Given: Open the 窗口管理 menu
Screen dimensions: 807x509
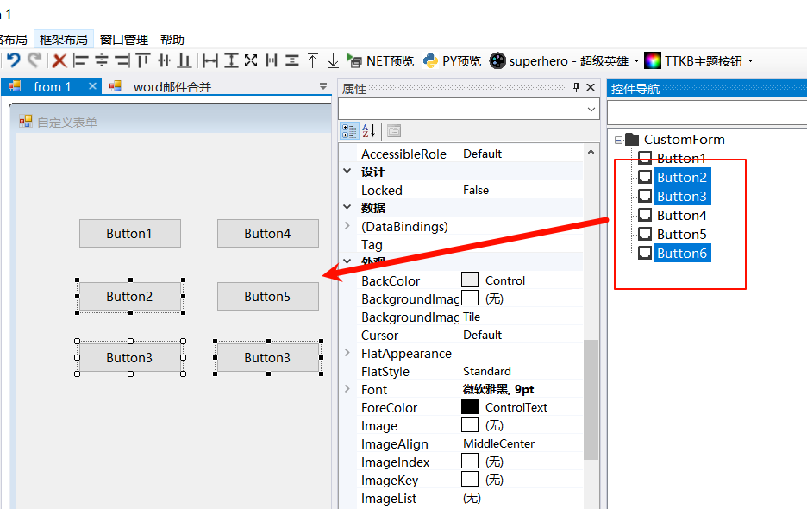Looking at the screenshot, I should pos(123,40).
